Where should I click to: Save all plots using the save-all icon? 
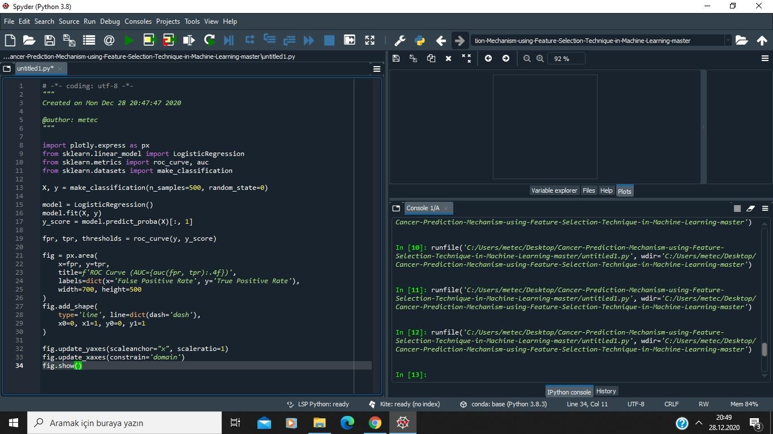pos(413,58)
